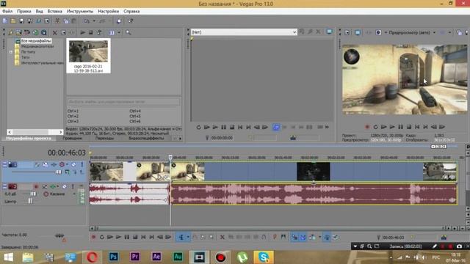Click the Remove media X icon
This screenshot has height=264, width=470.
tap(54, 32)
